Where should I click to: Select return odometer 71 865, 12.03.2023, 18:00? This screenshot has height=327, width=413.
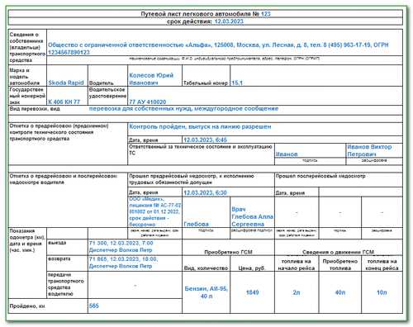[x=123, y=259]
